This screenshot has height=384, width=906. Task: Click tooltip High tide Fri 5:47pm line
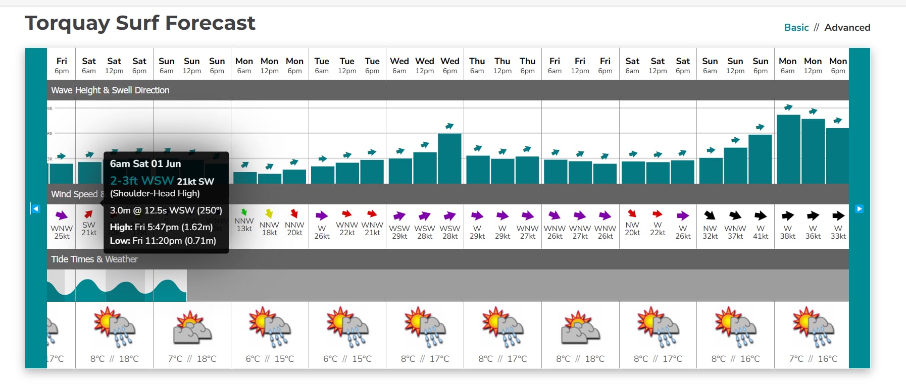pos(161,227)
